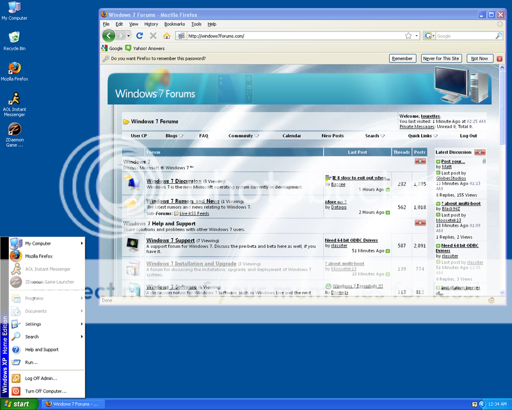The height and width of the screenshot is (410, 512).
Task: Open Firefox History menu
Action: (151, 24)
